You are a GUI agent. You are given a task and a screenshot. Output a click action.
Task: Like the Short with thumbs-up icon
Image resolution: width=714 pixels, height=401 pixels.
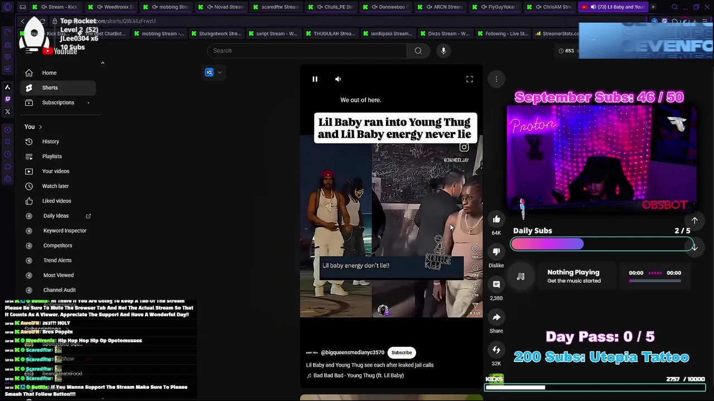pyautogui.click(x=496, y=219)
